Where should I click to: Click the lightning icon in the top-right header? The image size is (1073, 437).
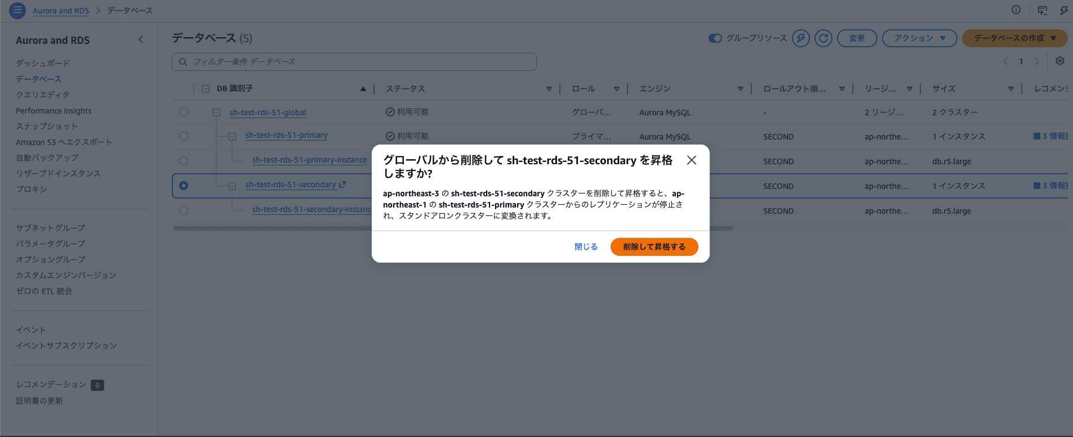pos(1064,10)
